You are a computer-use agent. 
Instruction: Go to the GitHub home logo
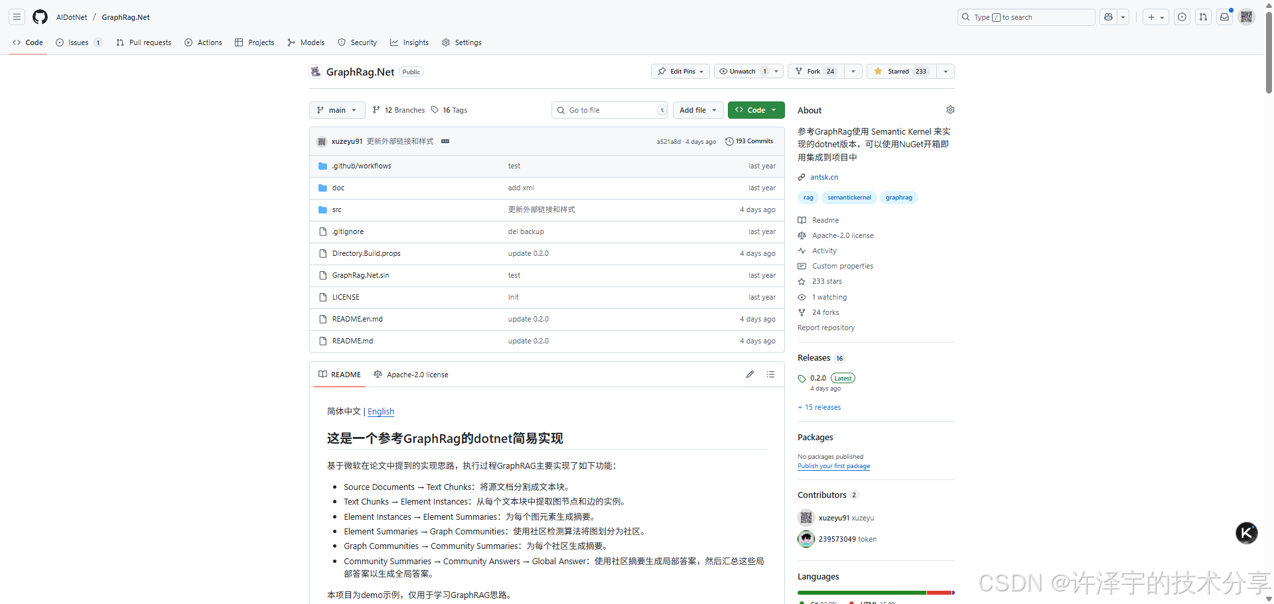tap(40, 17)
